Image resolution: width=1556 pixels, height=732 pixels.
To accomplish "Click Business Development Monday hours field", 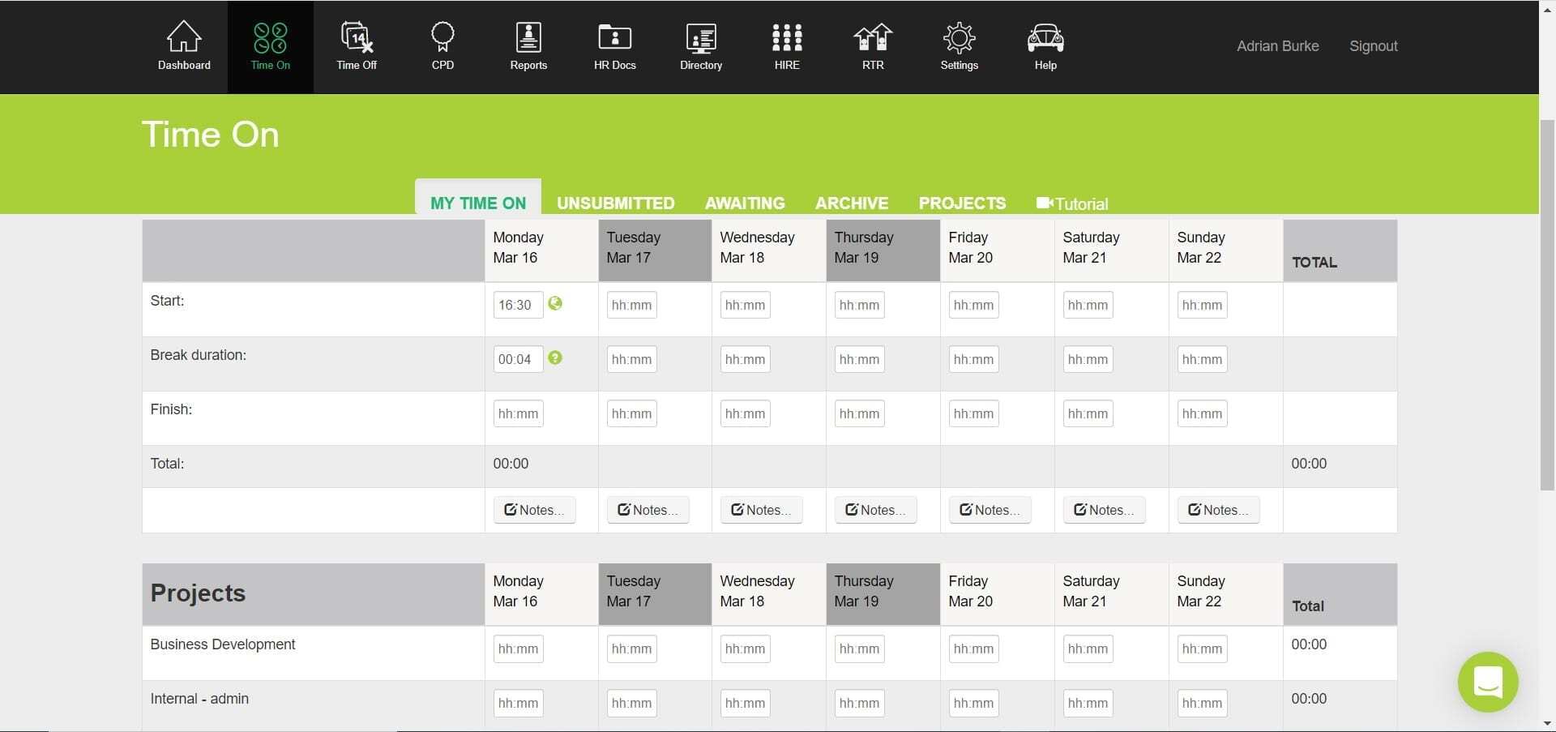I will 518,649.
